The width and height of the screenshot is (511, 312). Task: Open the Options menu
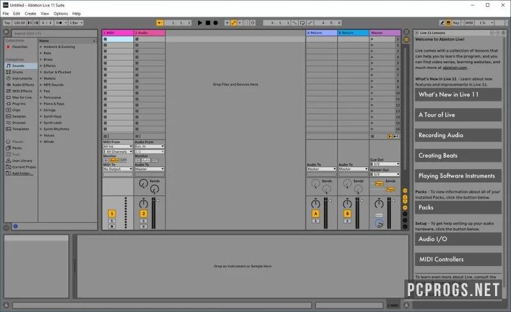[61, 13]
